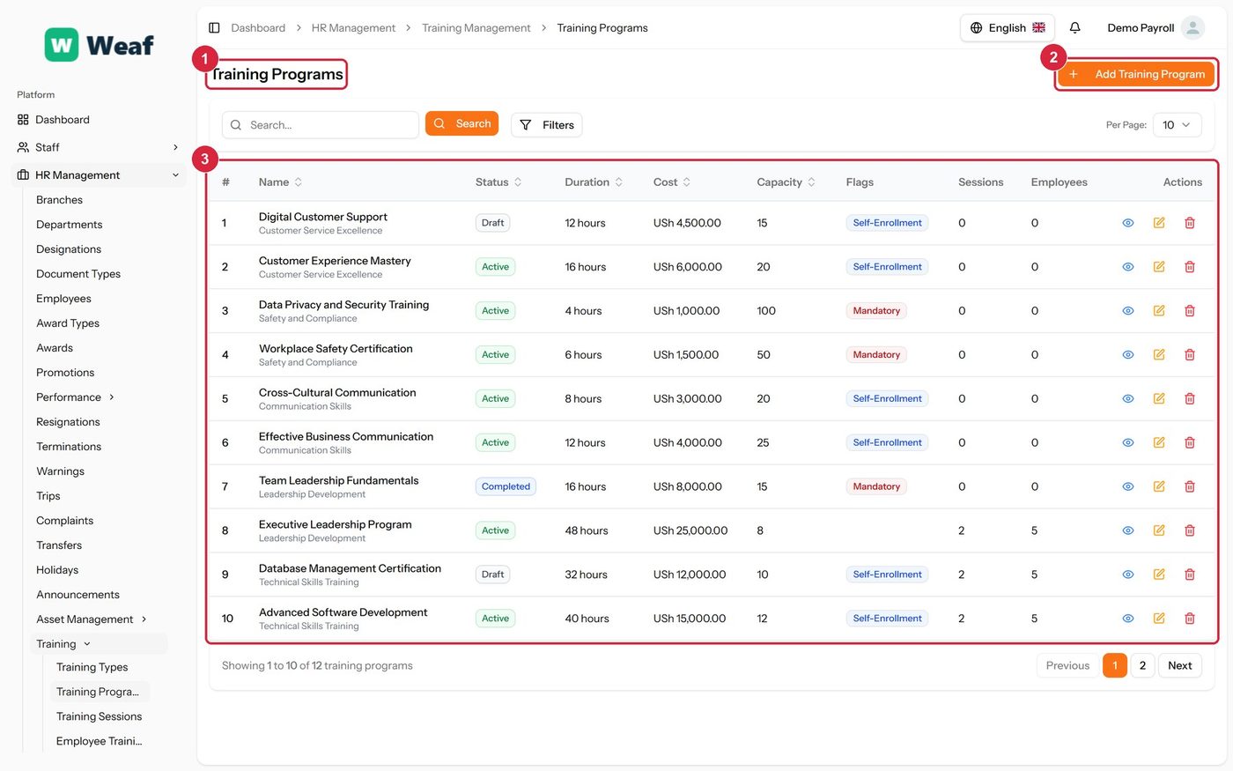Click Training Management breadcrumb link
The height and width of the screenshot is (771, 1233).
click(x=476, y=28)
